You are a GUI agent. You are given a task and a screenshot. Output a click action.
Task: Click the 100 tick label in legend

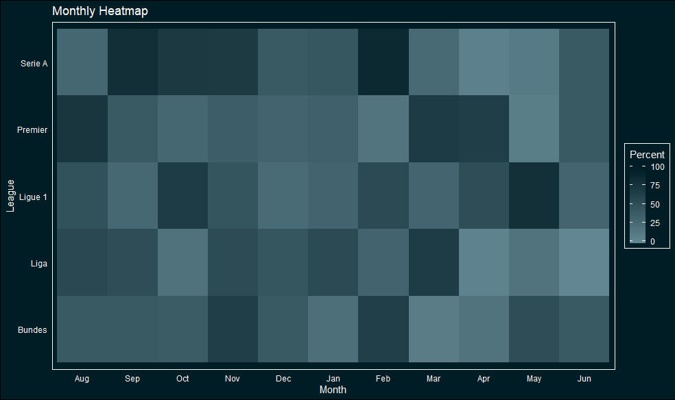point(658,166)
